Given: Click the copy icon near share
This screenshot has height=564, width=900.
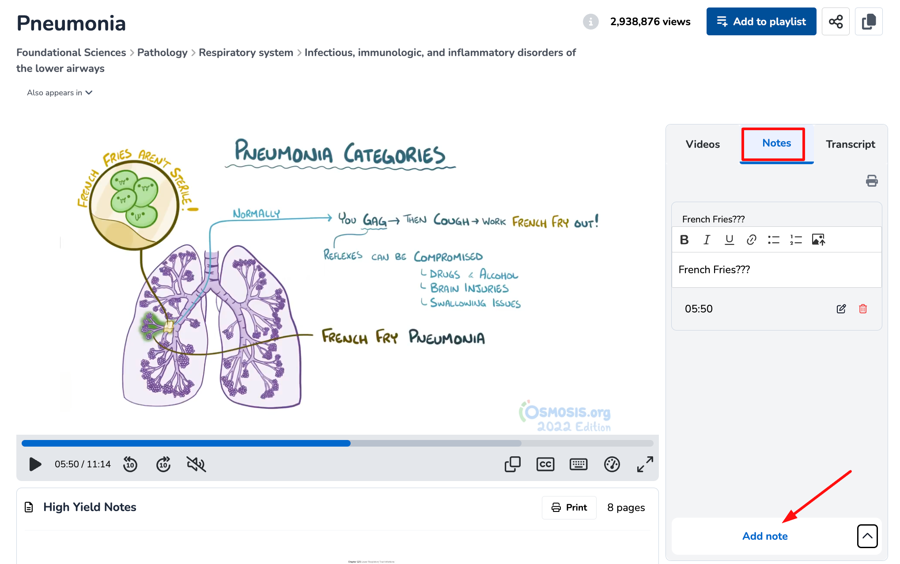Looking at the screenshot, I should click(x=868, y=22).
